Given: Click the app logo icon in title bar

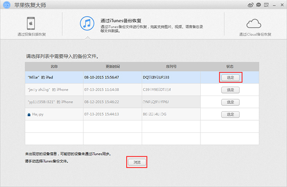Looking at the screenshot, I should pos(7,5).
